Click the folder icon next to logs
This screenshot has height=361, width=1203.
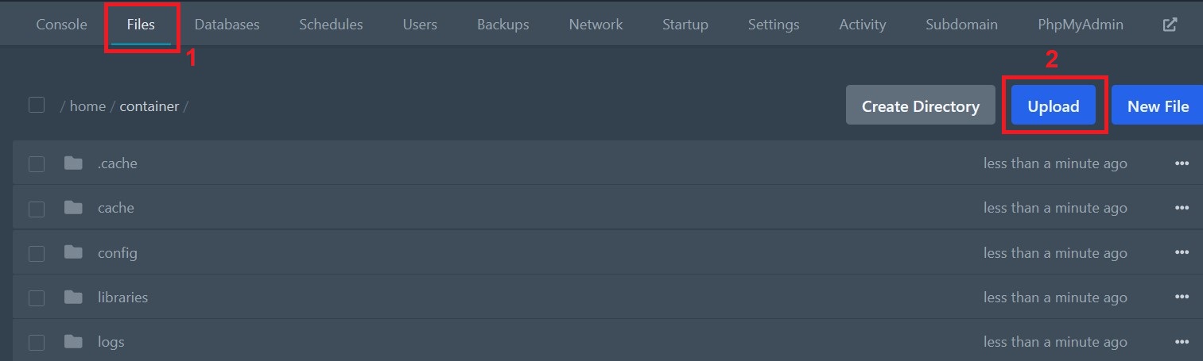point(73,342)
